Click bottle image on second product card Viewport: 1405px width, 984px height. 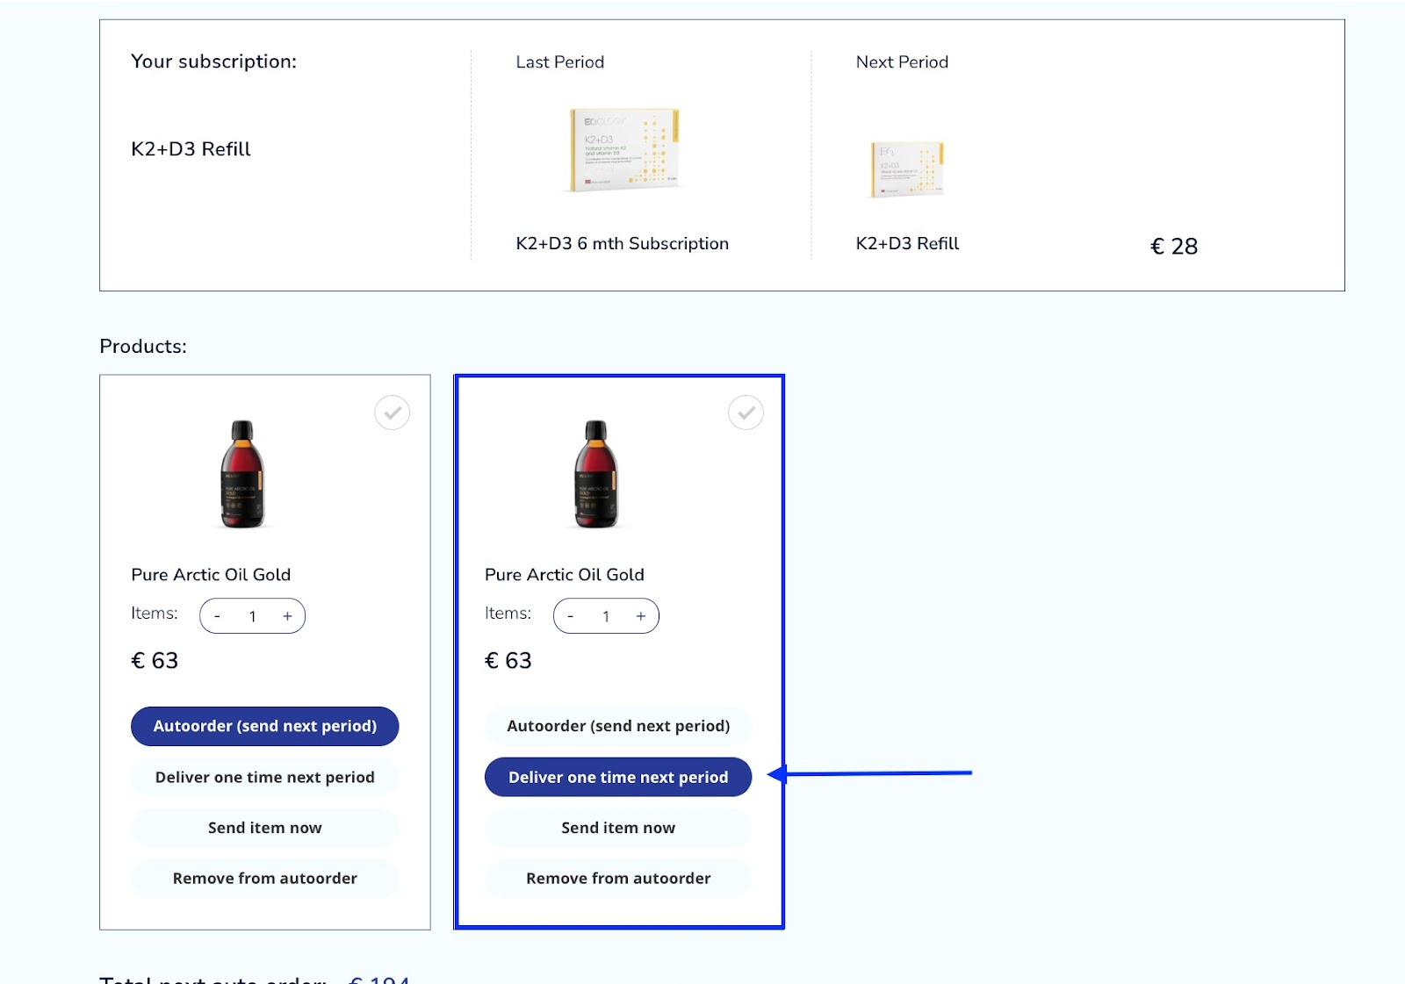pos(595,474)
